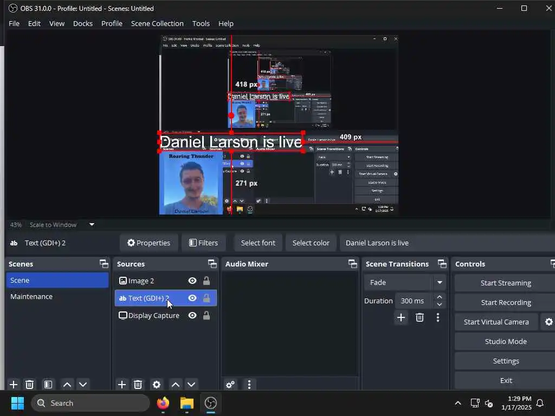Undock the Scenes panel
Screen dimensions: 555x416
click(x=104, y=264)
